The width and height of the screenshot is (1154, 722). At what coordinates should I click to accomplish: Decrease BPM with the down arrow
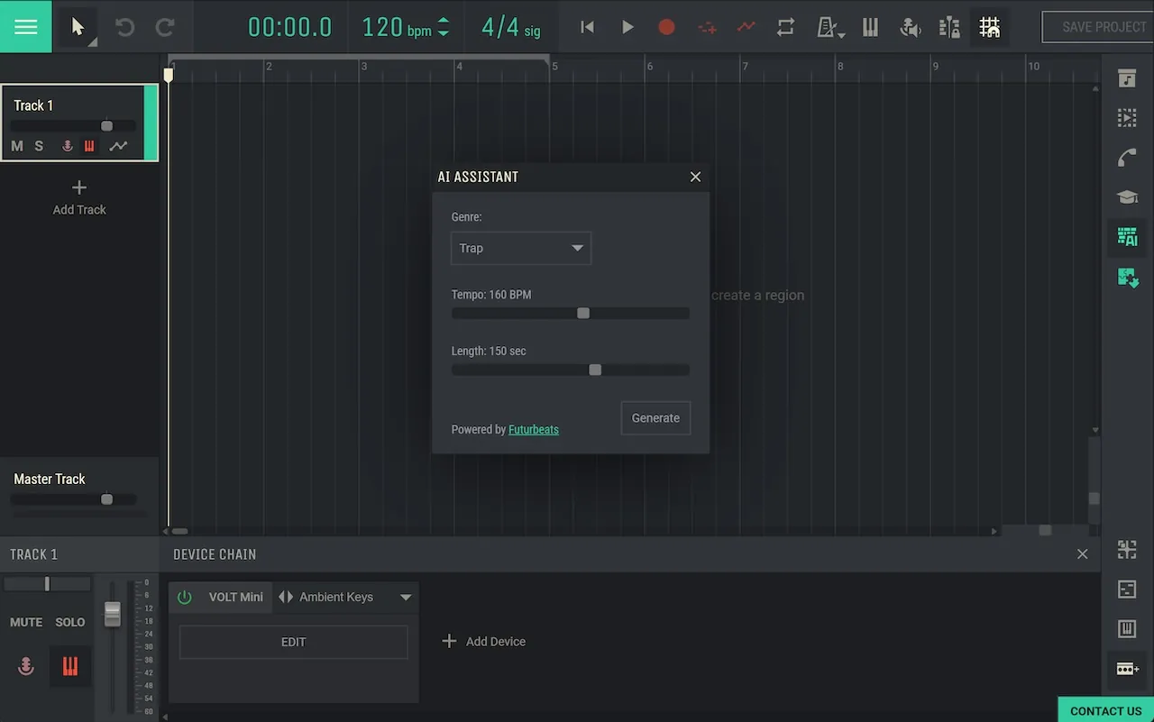point(443,33)
